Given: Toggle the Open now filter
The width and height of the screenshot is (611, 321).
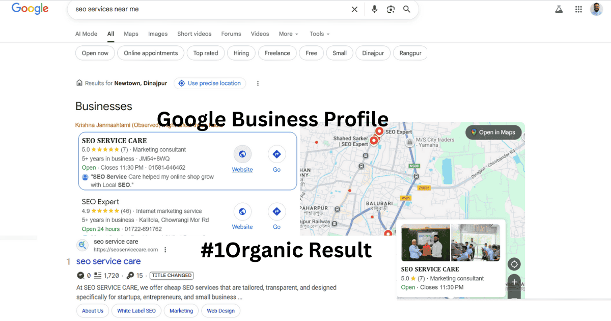Looking at the screenshot, I should (95, 52).
